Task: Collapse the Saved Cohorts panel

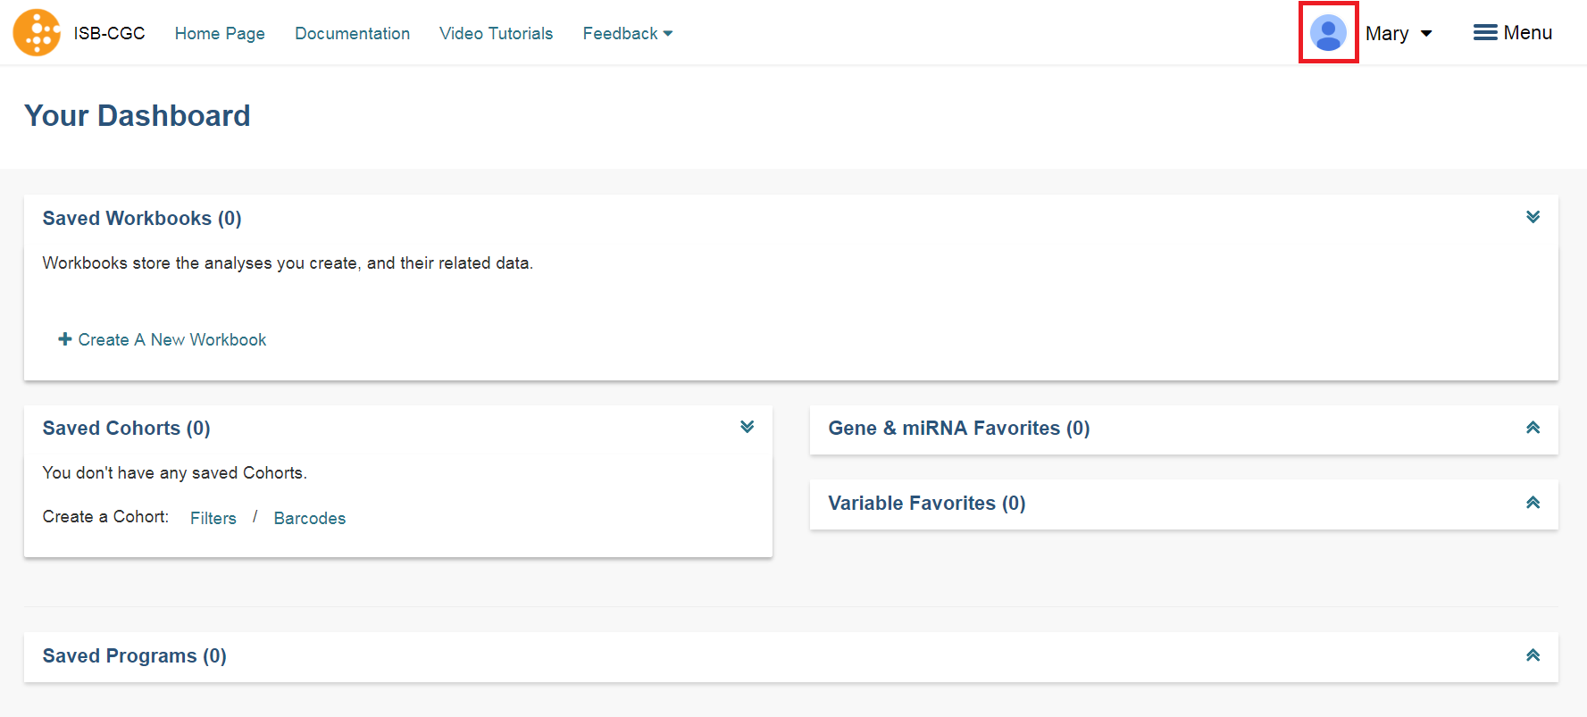Action: 747,427
